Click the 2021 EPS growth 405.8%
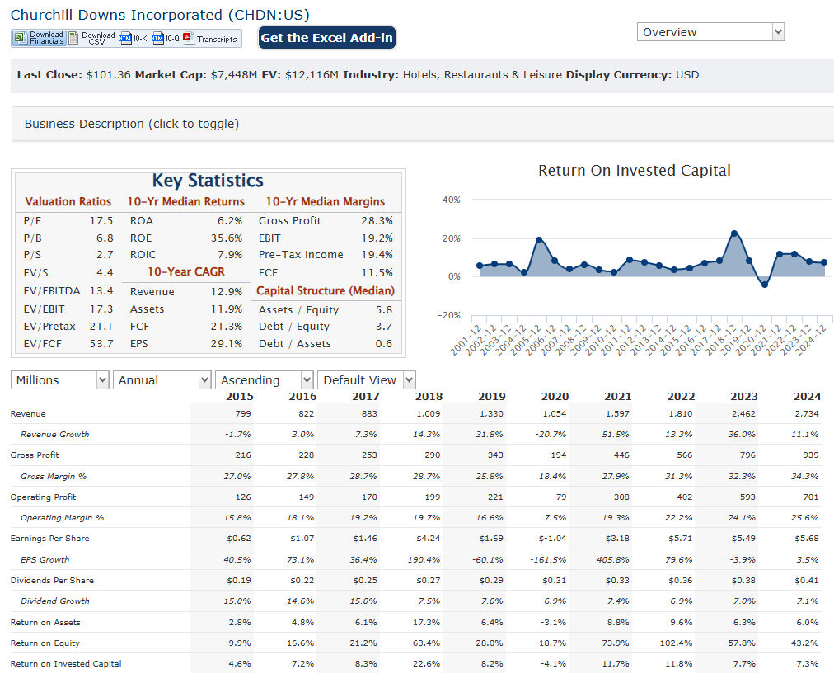Screen dimensions: 834x683 coord(613,559)
